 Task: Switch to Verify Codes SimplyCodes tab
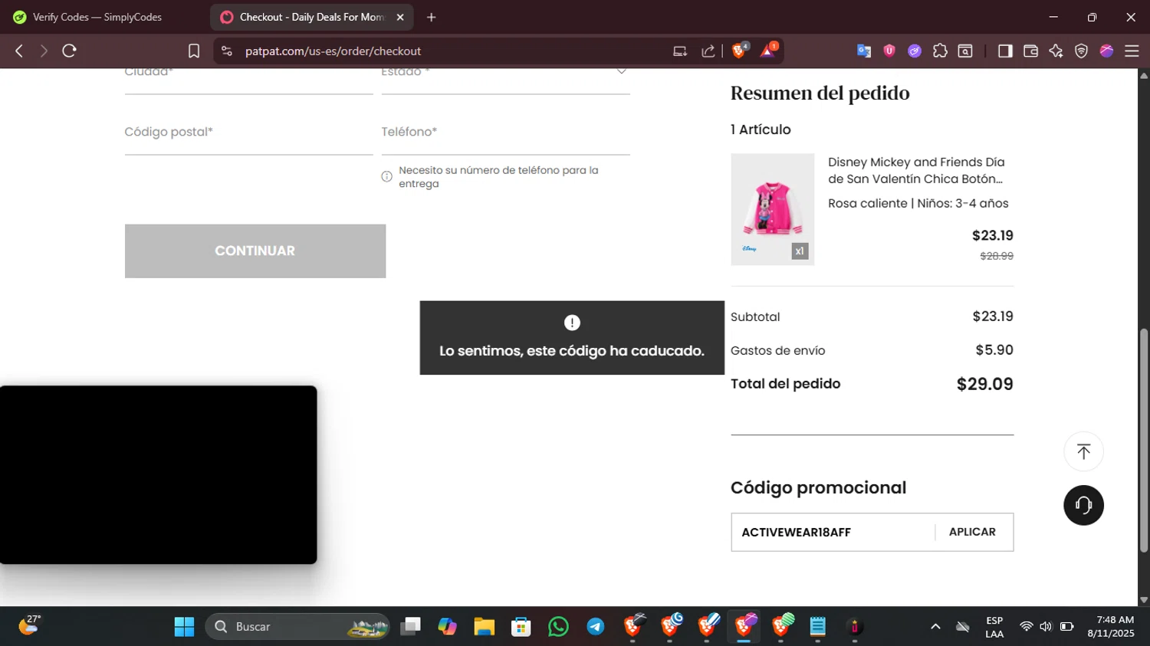click(97, 17)
